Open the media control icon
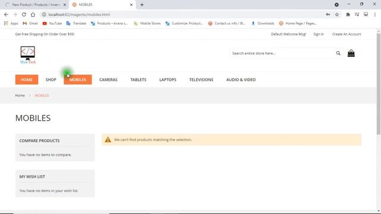 357,14
